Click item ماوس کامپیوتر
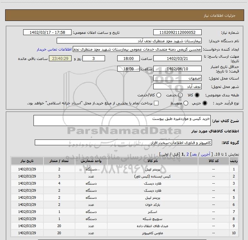This screenshot has width=248, height=240. (152, 233)
